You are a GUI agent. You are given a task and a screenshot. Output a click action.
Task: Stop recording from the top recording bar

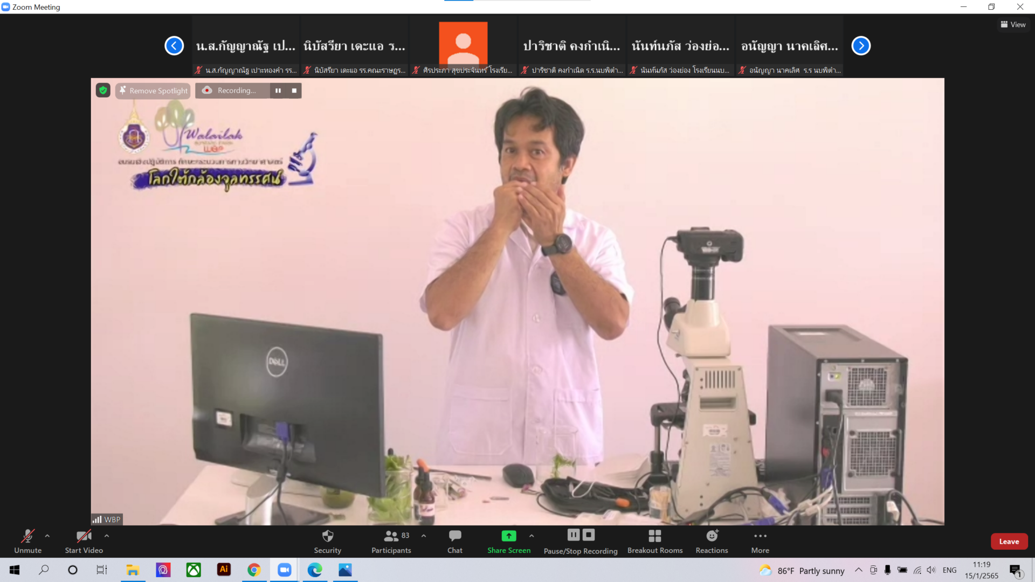click(x=294, y=91)
